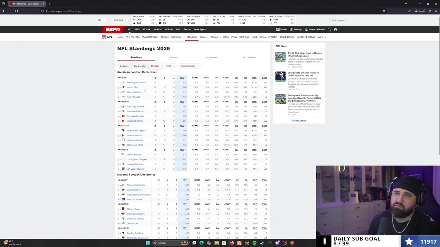Open the 99 Club Madden news thumbnail

280,57
